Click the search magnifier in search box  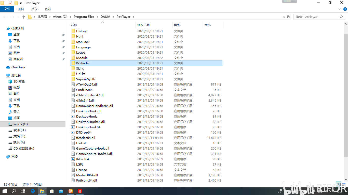341,17
